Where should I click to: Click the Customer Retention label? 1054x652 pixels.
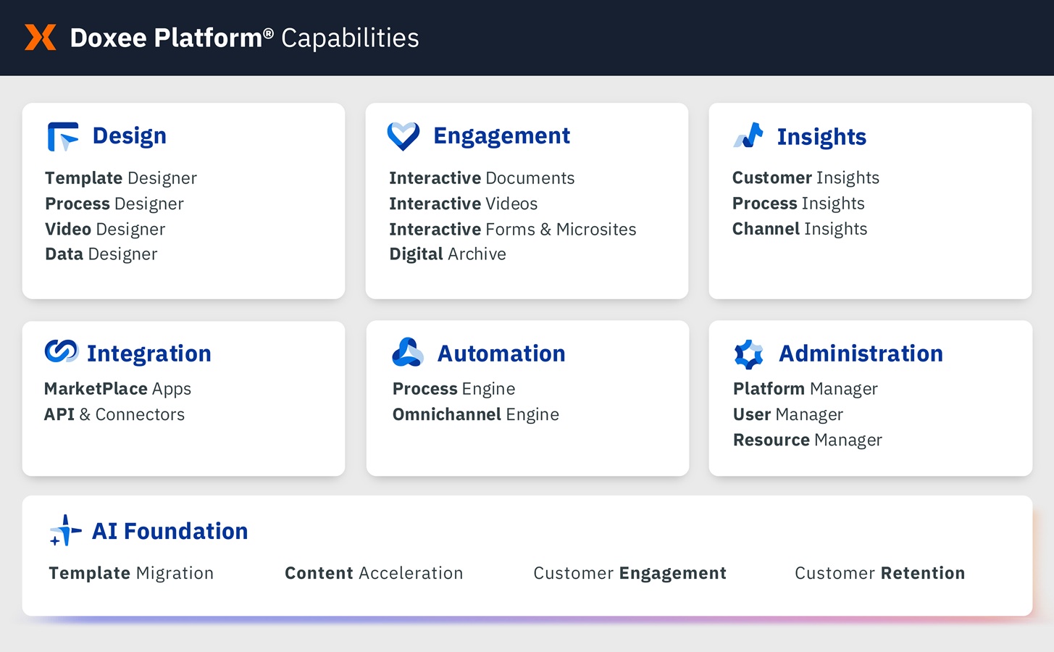coord(879,573)
